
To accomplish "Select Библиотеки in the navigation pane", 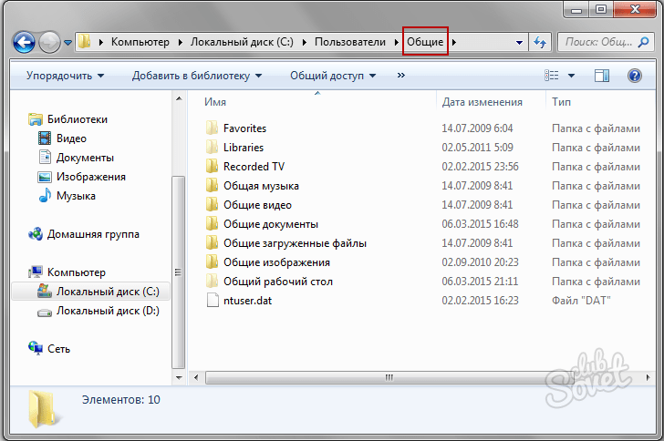I will click(x=77, y=119).
